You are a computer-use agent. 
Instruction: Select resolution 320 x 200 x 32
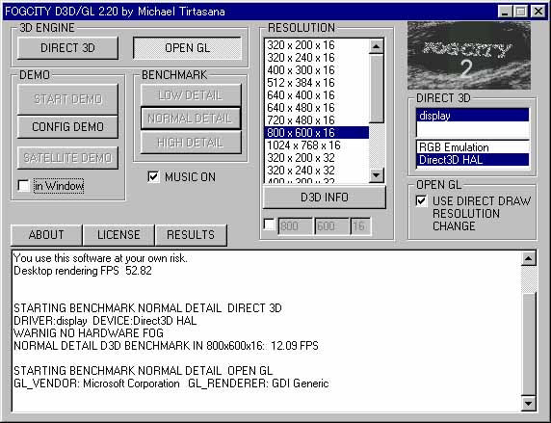(x=317, y=158)
